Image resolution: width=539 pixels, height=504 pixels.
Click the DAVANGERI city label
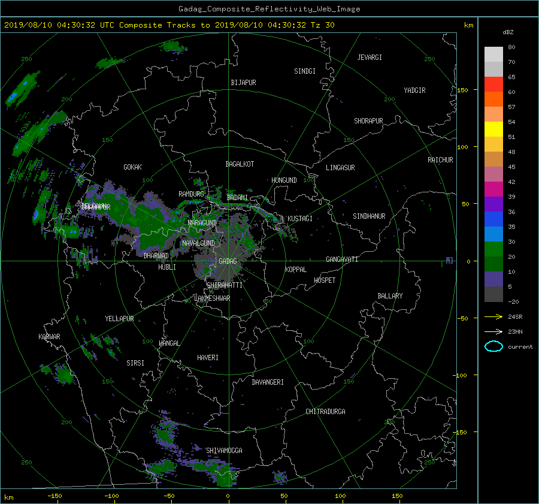[x=268, y=382]
